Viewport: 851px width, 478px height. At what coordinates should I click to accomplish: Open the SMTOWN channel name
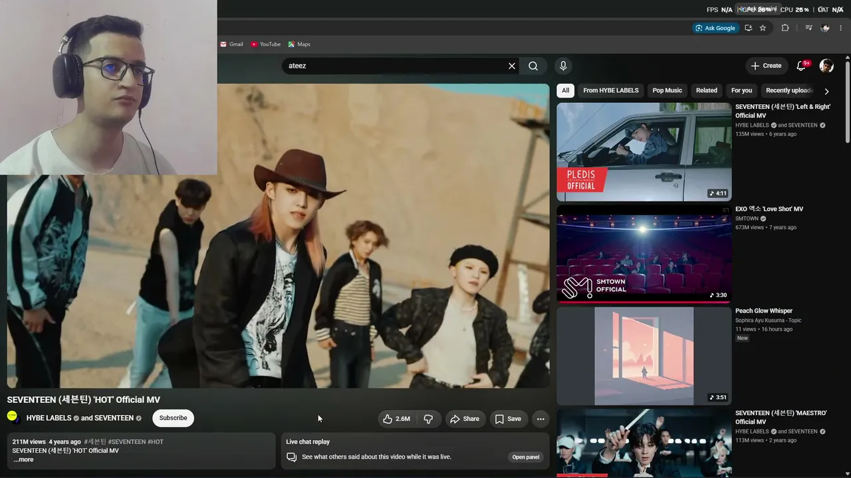point(747,218)
